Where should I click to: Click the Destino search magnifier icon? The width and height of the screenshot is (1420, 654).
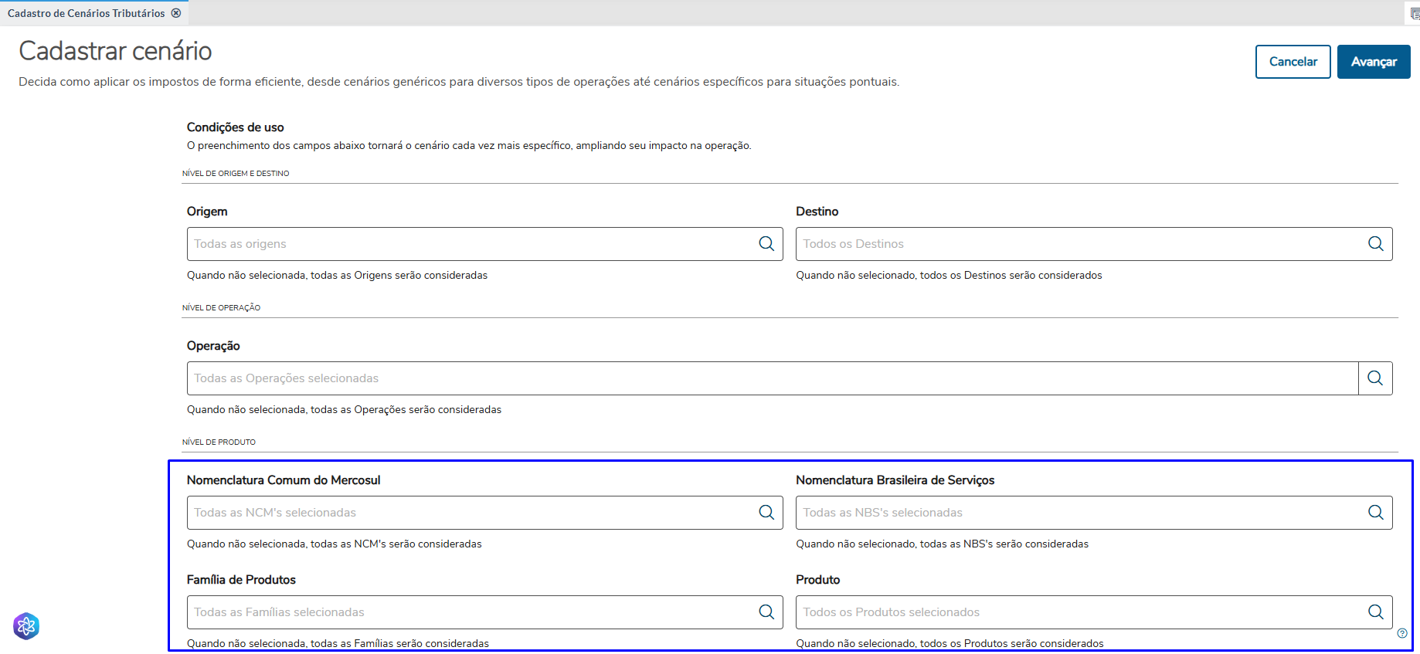[x=1375, y=244]
